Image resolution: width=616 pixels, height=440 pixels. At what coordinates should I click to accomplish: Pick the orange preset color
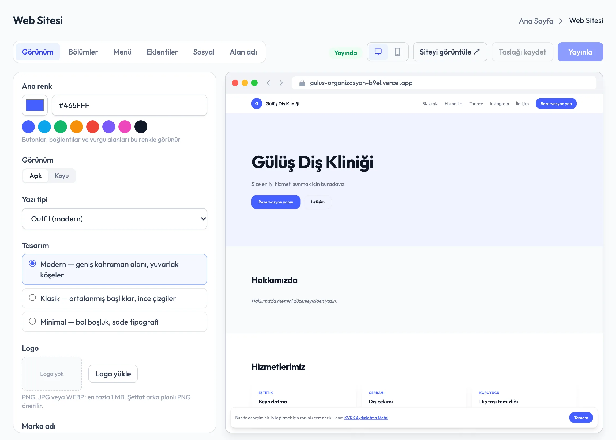(x=77, y=126)
